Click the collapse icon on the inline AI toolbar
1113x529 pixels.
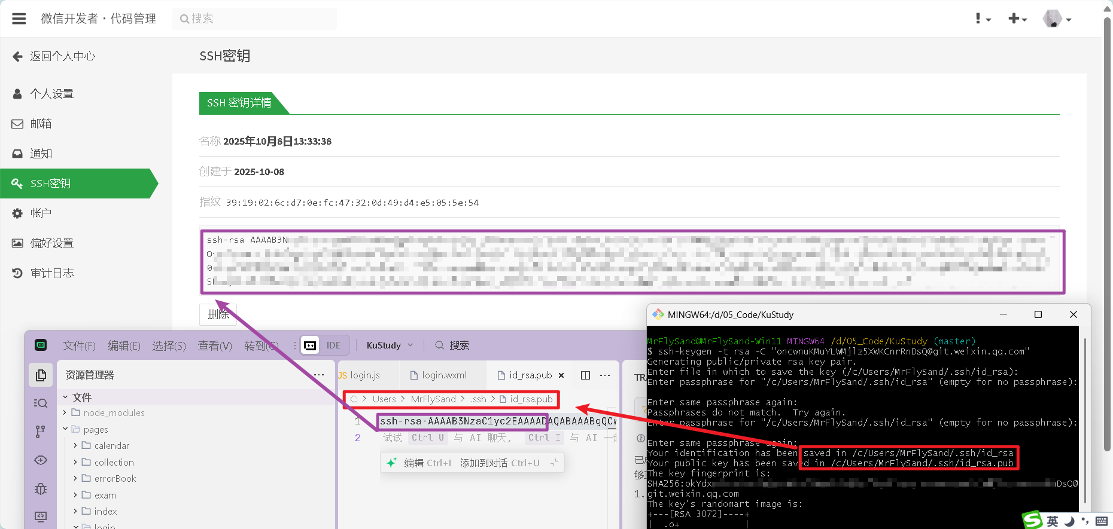(554, 463)
